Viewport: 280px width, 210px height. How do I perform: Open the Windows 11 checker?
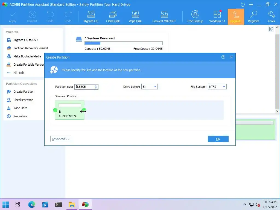point(217,17)
